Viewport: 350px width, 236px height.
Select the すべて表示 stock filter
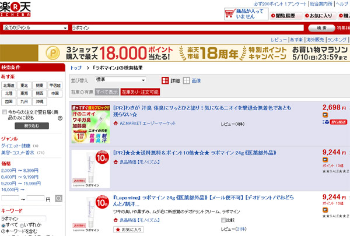[x=107, y=92]
